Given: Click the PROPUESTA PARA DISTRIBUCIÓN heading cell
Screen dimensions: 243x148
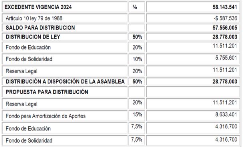Looking at the screenshot, I should [64, 92].
